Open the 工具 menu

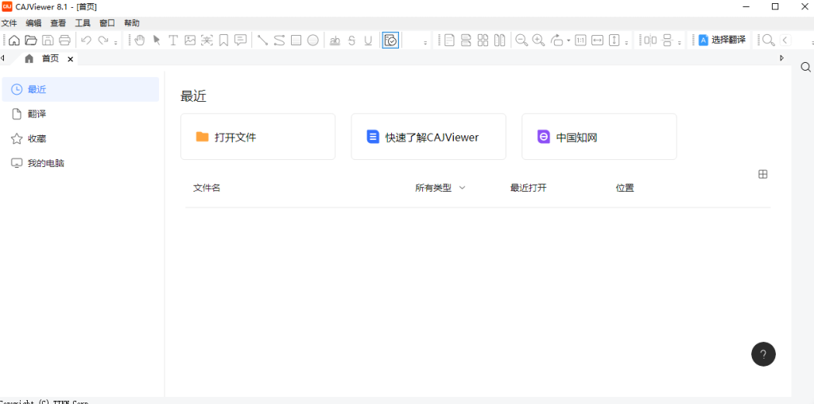tap(83, 23)
